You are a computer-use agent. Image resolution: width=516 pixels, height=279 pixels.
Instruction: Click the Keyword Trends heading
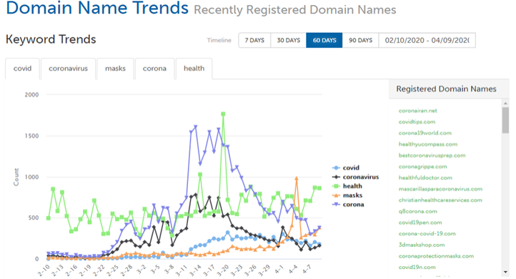tap(51, 39)
